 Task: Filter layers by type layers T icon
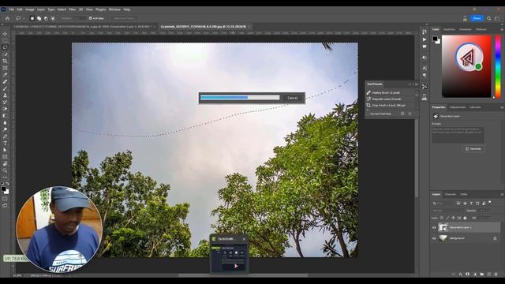click(x=471, y=204)
